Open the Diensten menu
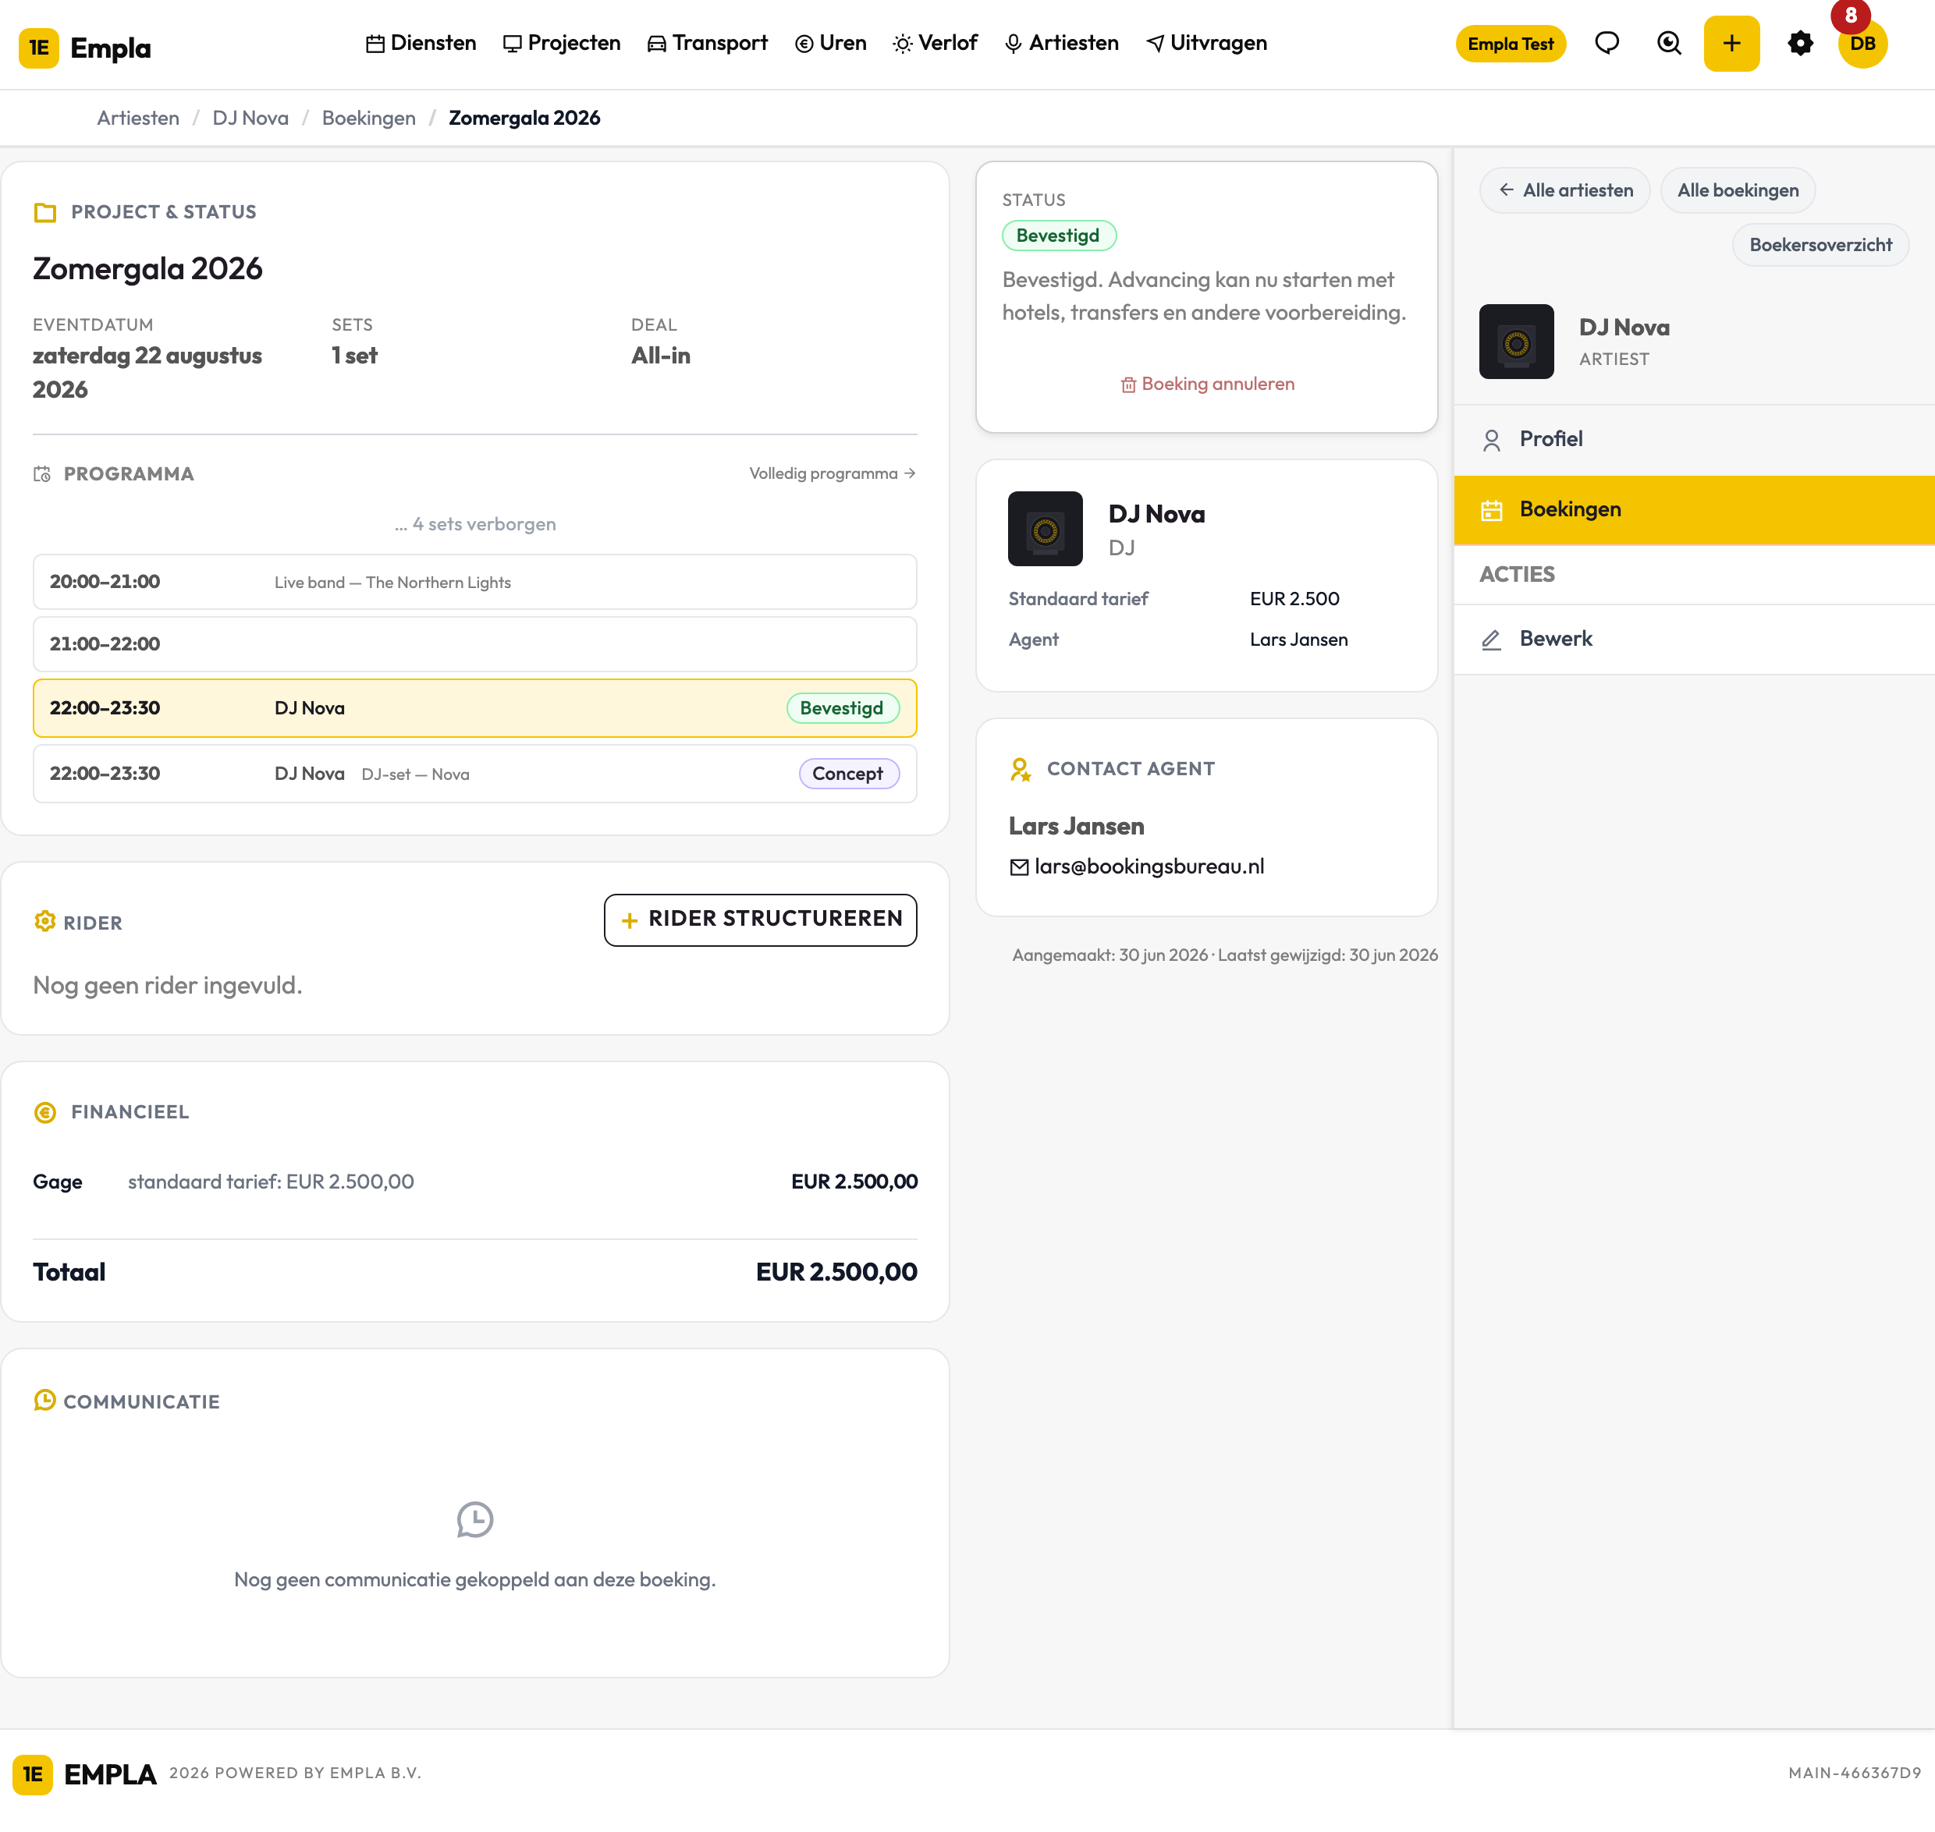 [x=421, y=44]
